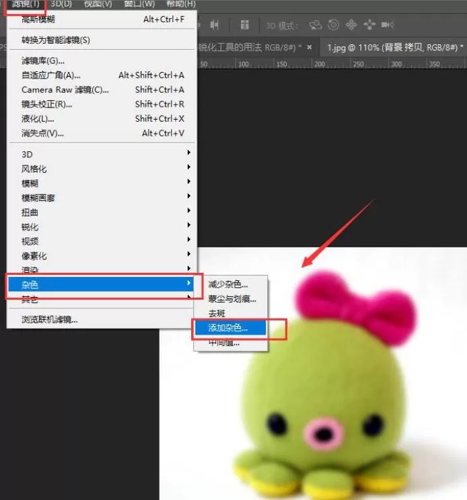Open 液化(L)... liquify filter
Image resolution: width=467 pixels, height=500 pixels.
click(102, 119)
